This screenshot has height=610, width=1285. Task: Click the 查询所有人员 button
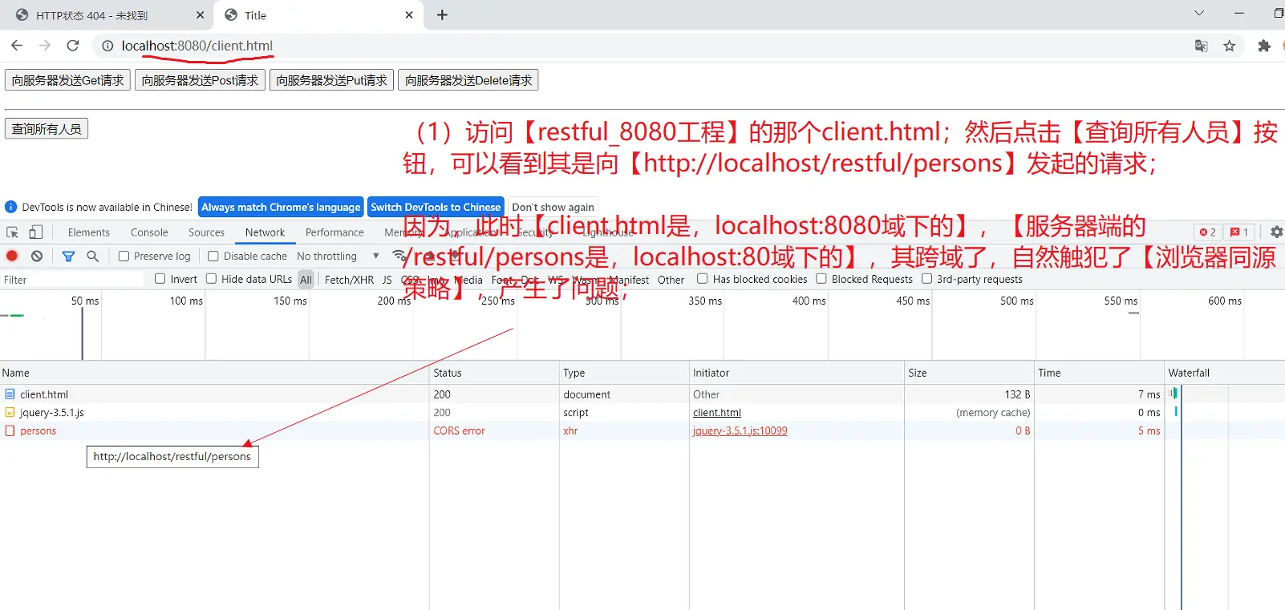tap(47, 129)
